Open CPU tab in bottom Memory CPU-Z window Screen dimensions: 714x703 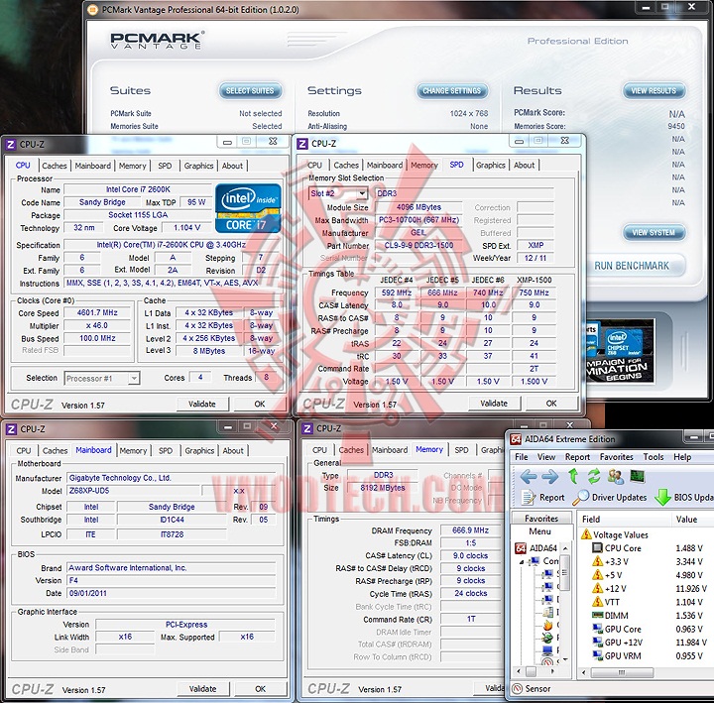319,450
